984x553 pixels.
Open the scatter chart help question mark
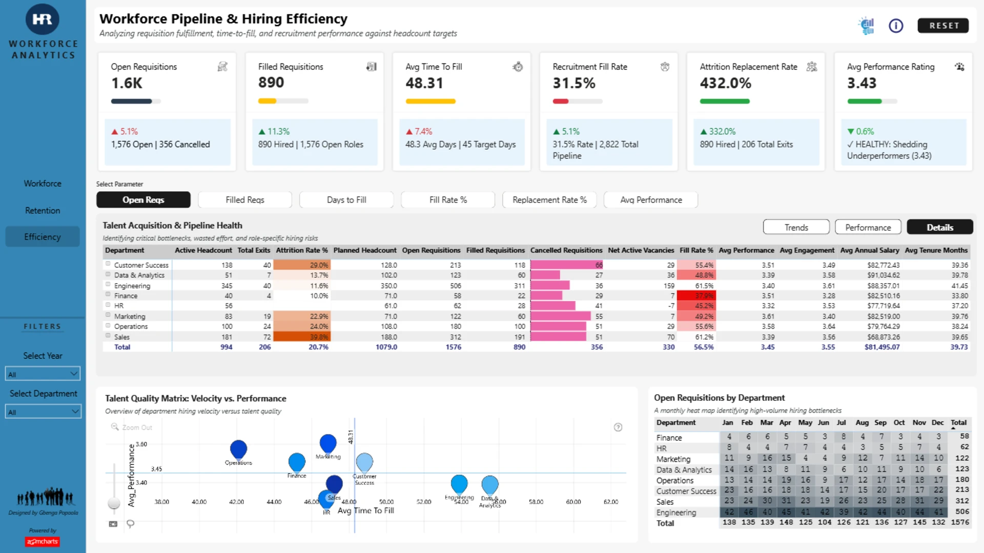[x=618, y=427]
